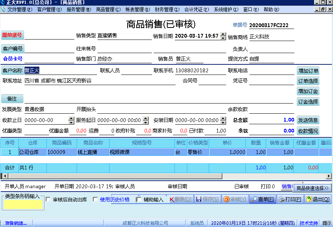This screenshot has height=227, width=333.
Task: Enable the 辅助输入 checkbox
Action: point(139,199)
